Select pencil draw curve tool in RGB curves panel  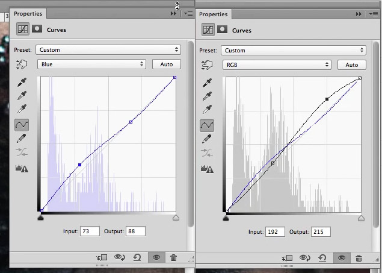pyautogui.click(x=206, y=139)
